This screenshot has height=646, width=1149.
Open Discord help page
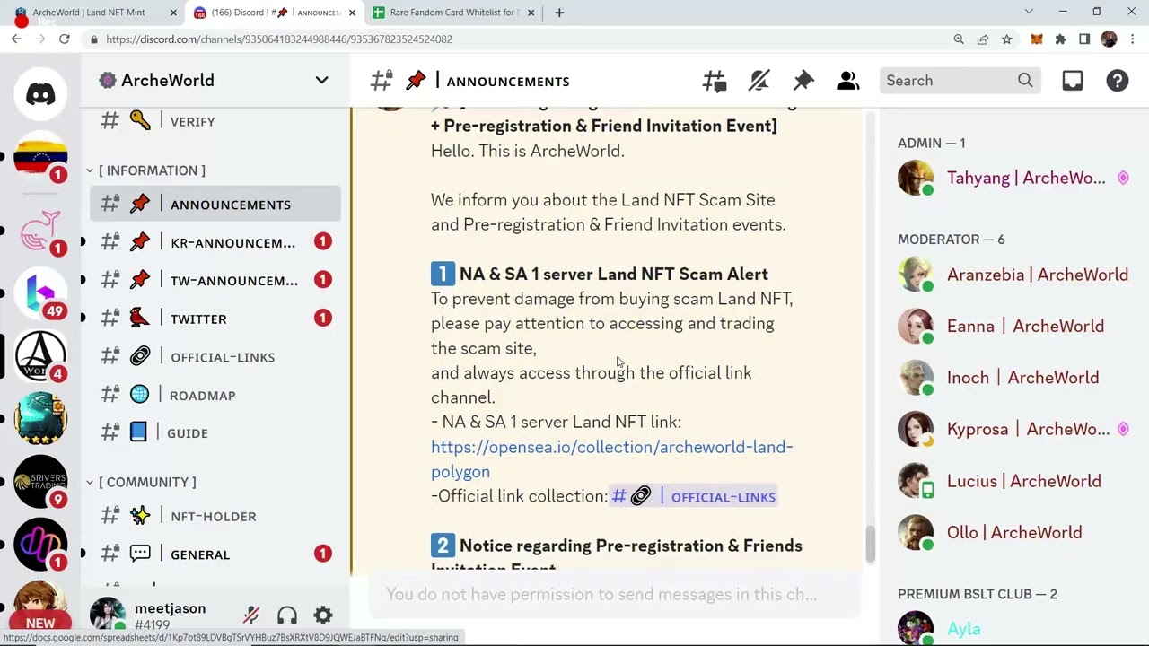(x=1118, y=81)
